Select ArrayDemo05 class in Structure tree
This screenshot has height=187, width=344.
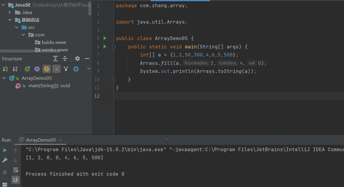click(36, 78)
